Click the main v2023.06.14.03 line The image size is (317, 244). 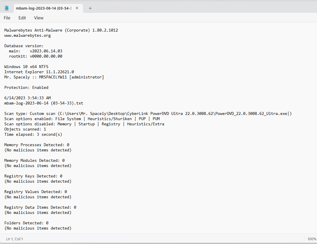[36, 51]
